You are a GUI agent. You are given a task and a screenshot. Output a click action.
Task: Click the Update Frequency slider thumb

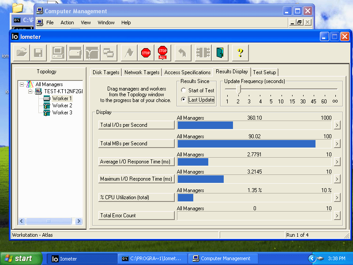[x=238, y=90]
